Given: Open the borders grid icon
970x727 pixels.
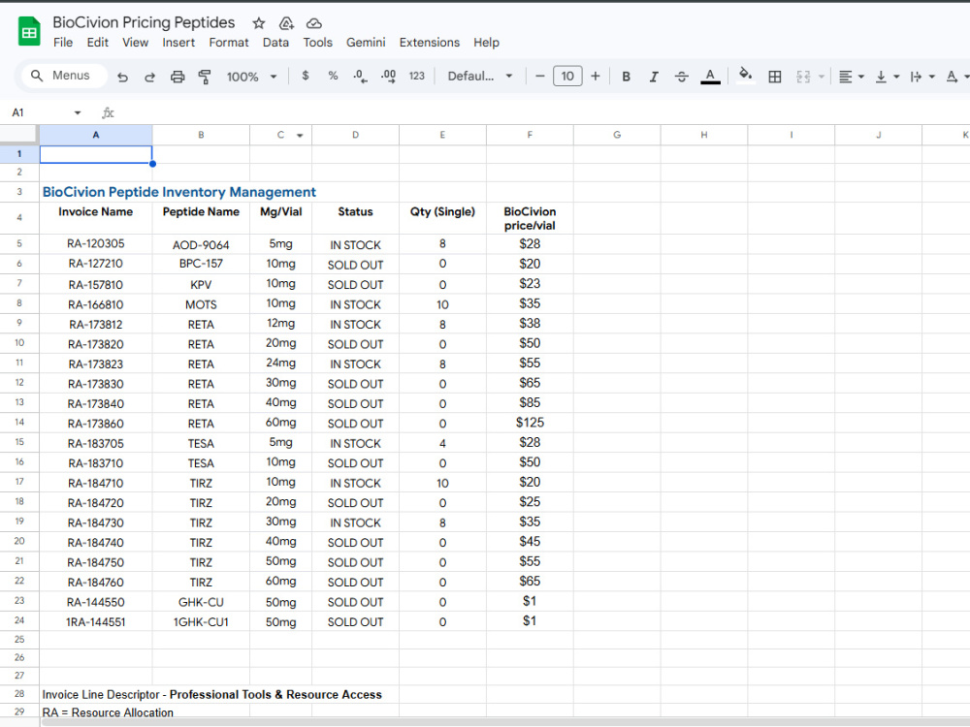Looking at the screenshot, I should coord(774,77).
